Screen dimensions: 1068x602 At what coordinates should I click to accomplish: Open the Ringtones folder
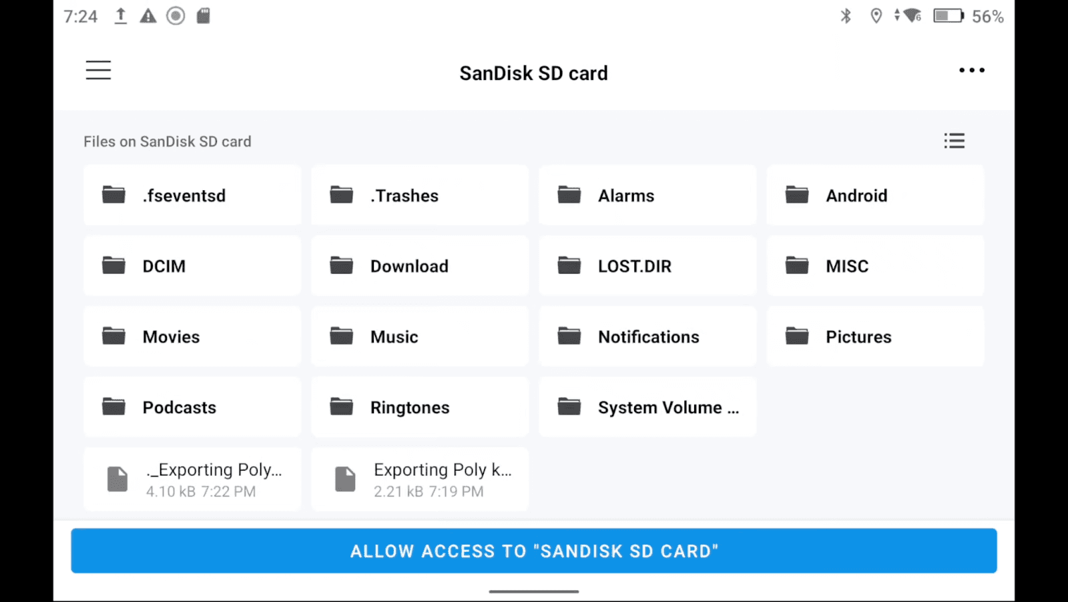(x=420, y=407)
